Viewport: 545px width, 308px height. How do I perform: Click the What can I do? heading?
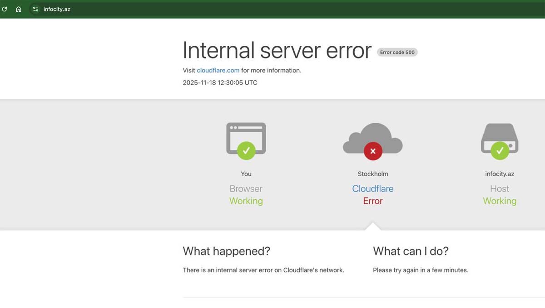[x=411, y=251]
